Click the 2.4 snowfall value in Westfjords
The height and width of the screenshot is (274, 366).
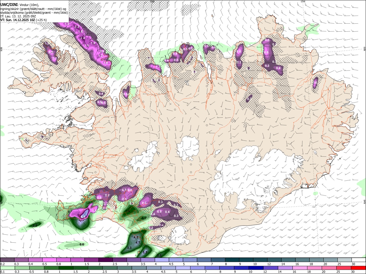(83, 38)
